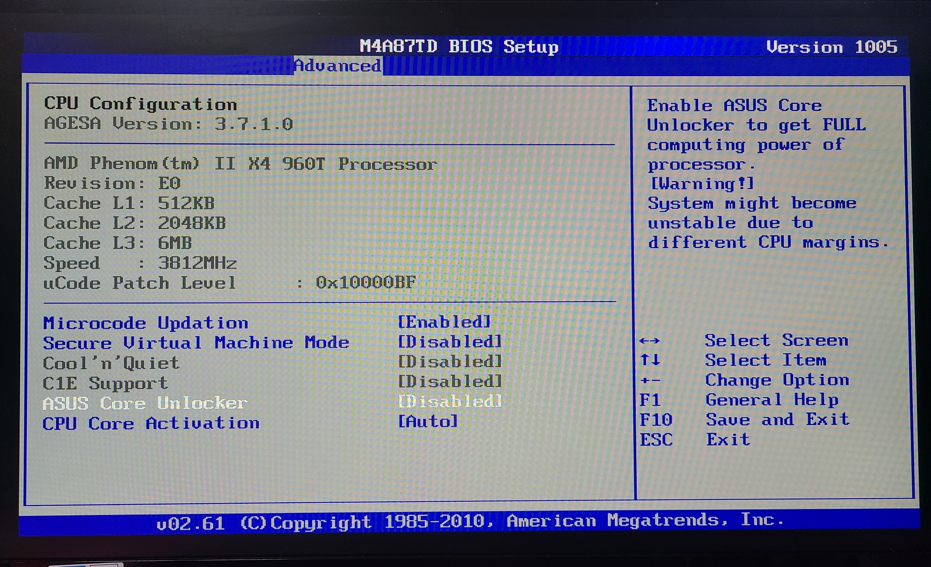Viewport: 931px width, 567px height.
Task: Open CPU Core Activation Auto option
Action: tap(428, 421)
